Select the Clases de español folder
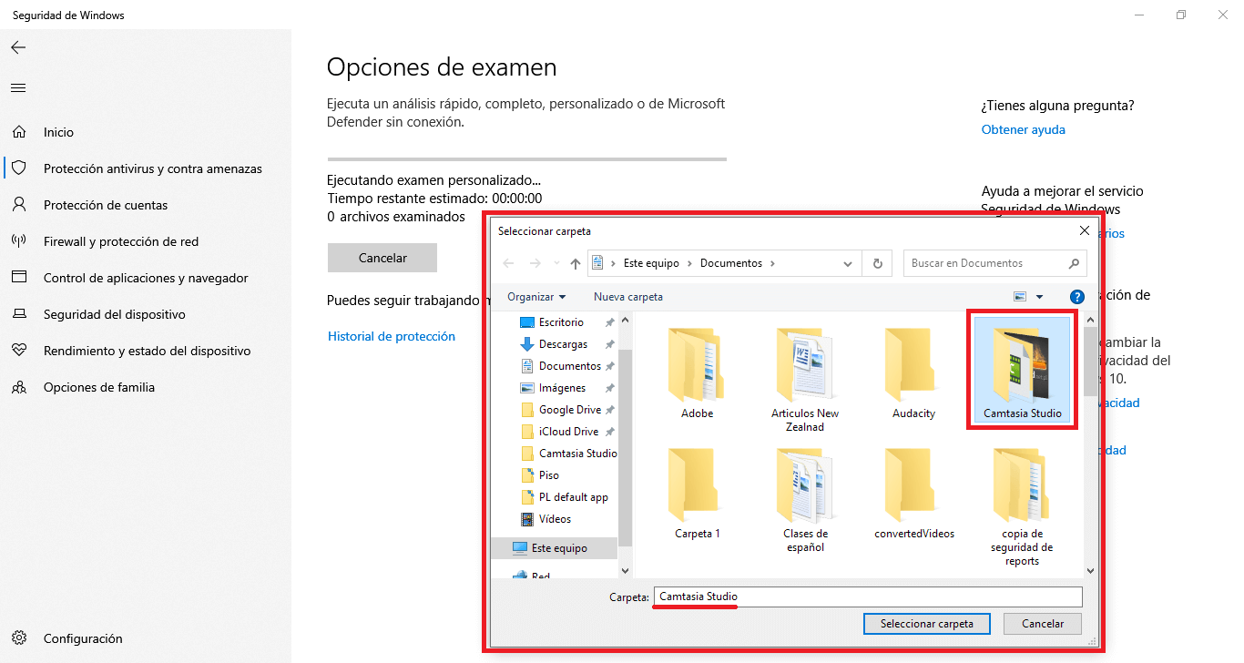Image resolution: width=1244 pixels, height=663 pixels. pos(805,499)
